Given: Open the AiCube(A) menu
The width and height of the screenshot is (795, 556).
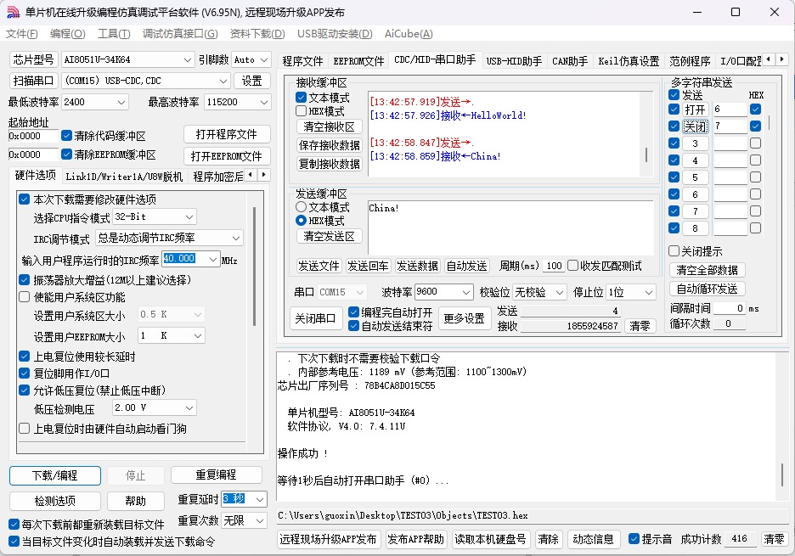Looking at the screenshot, I should coord(409,33).
